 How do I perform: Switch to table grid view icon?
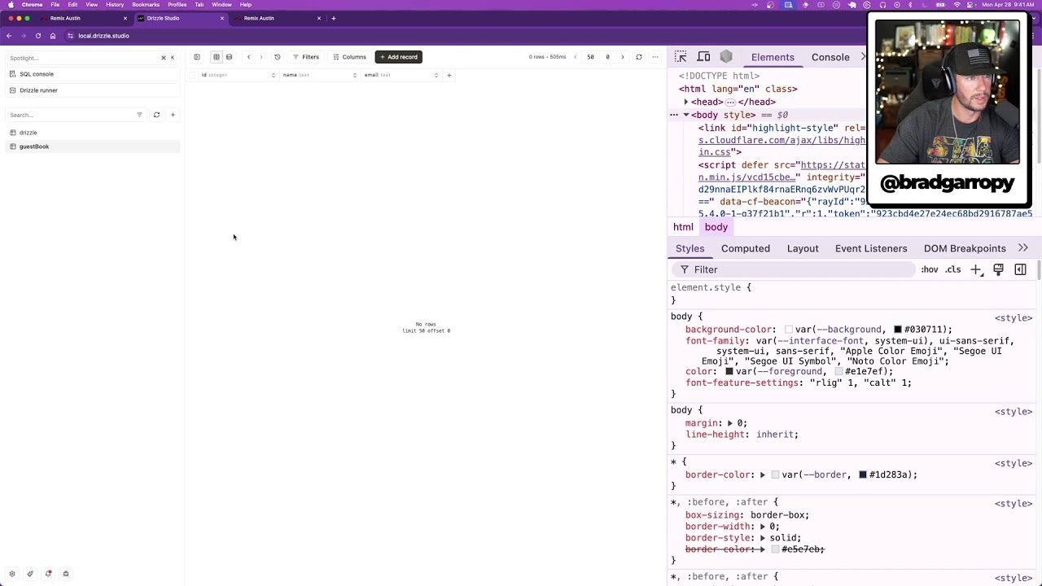[x=216, y=57]
